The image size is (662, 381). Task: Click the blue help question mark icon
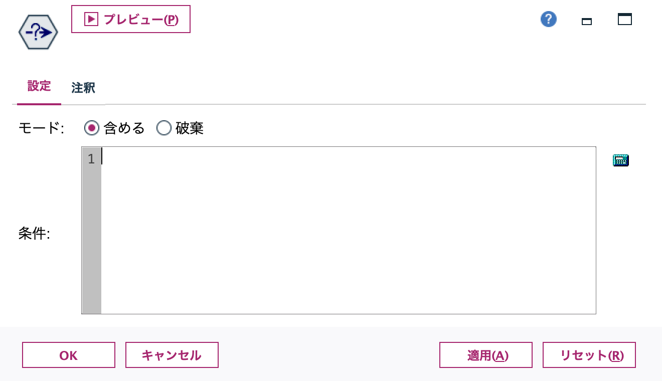548,19
